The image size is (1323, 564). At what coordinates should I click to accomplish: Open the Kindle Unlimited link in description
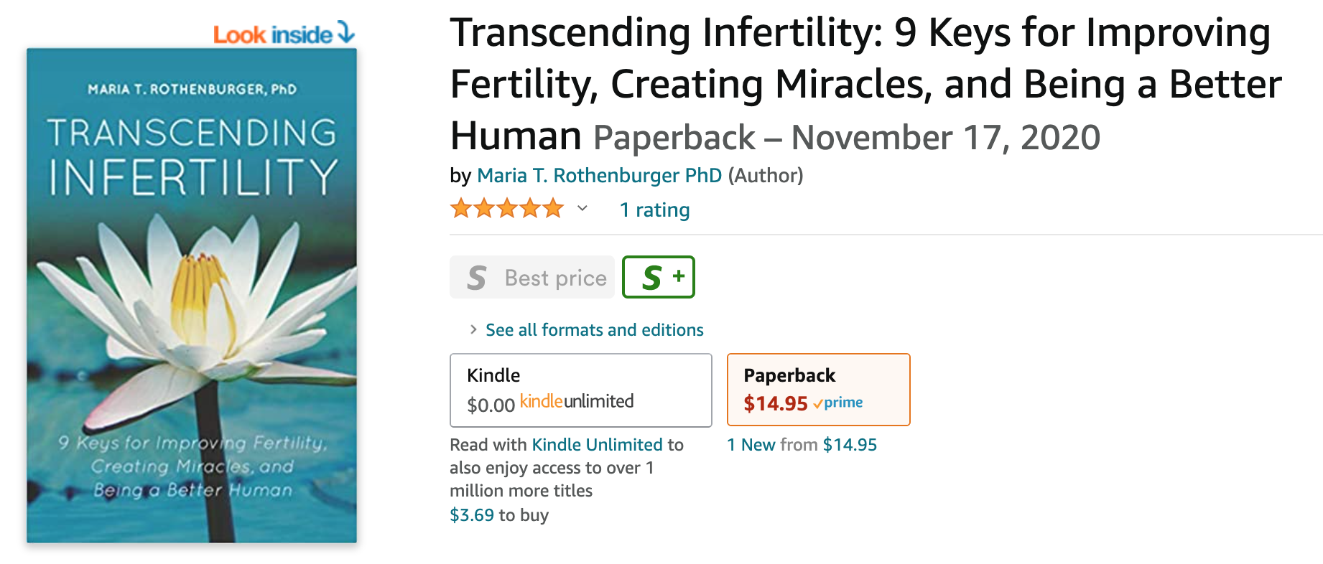point(597,445)
